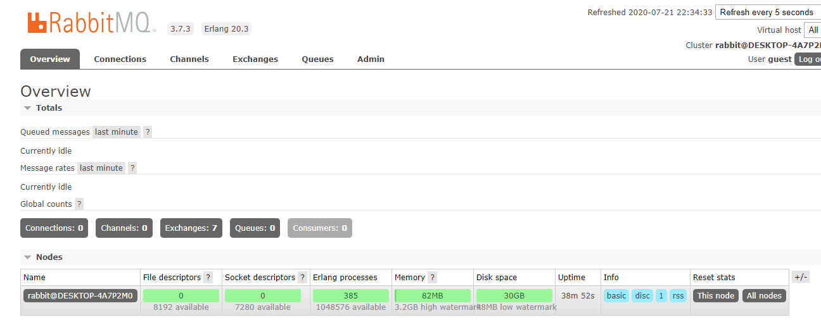Go to the Queues tab
Viewport: 821px width, 320px height.
(x=317, y=59)
